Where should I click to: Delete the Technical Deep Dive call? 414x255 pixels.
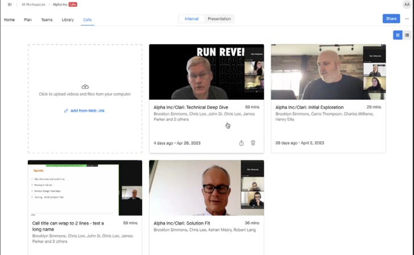point(253,143)
